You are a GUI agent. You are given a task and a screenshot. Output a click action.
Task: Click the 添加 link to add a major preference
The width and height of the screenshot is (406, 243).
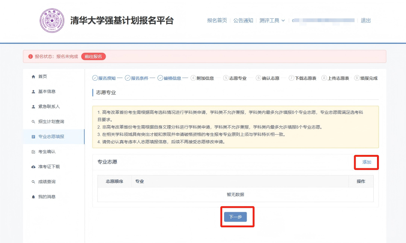(x=366, y=162)
